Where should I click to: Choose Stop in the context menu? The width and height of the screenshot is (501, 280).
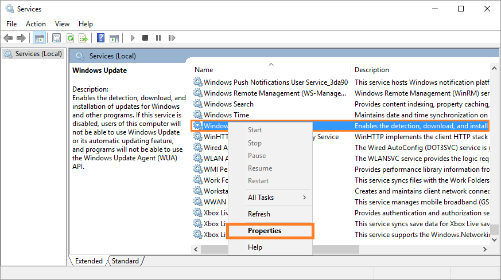(270, 143)
